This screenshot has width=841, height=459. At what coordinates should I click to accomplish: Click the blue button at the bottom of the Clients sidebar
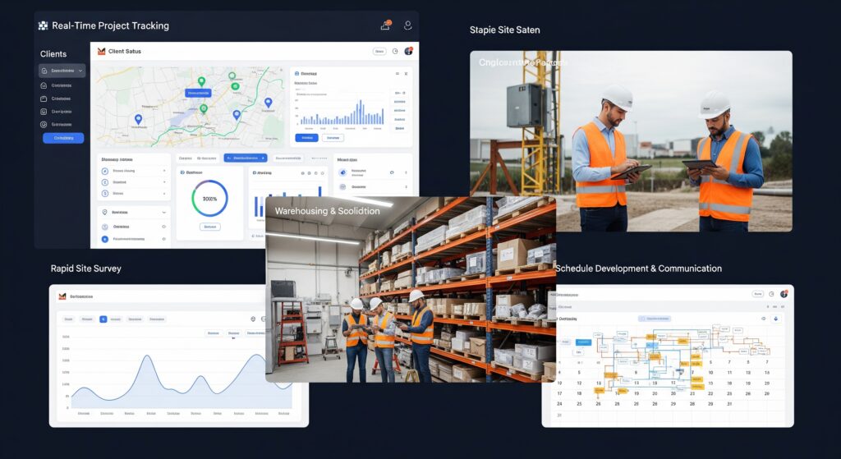coord(63,138)
